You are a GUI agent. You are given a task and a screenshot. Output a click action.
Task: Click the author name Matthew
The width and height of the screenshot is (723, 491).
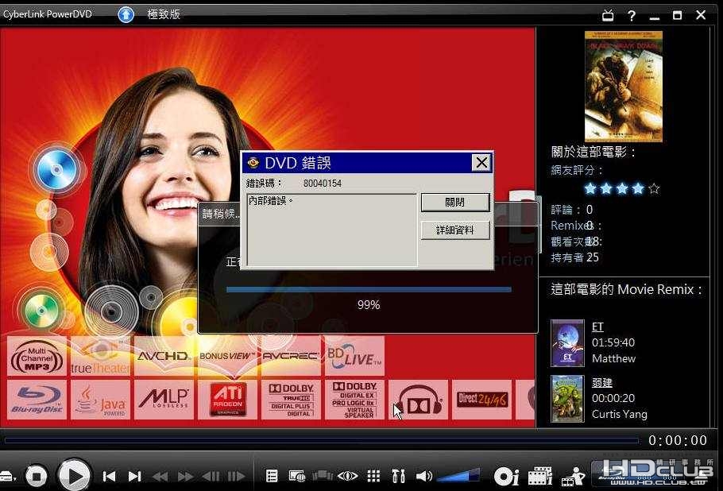[613, 358]
